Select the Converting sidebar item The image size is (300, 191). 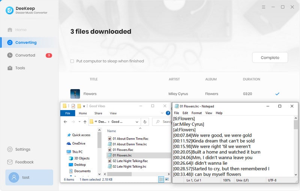25,42
